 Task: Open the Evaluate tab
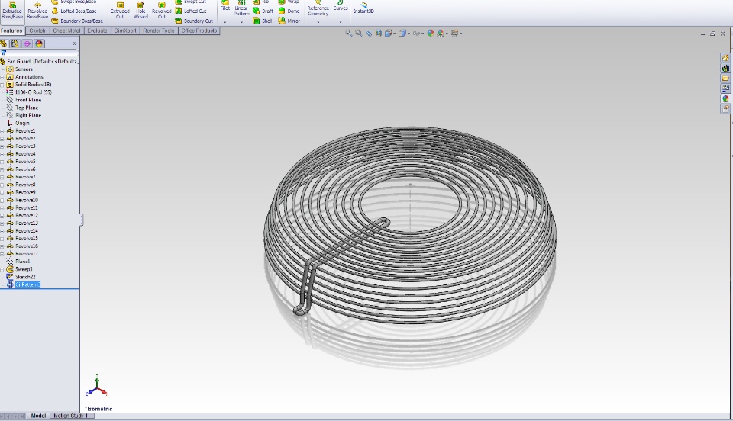[98, 31]
